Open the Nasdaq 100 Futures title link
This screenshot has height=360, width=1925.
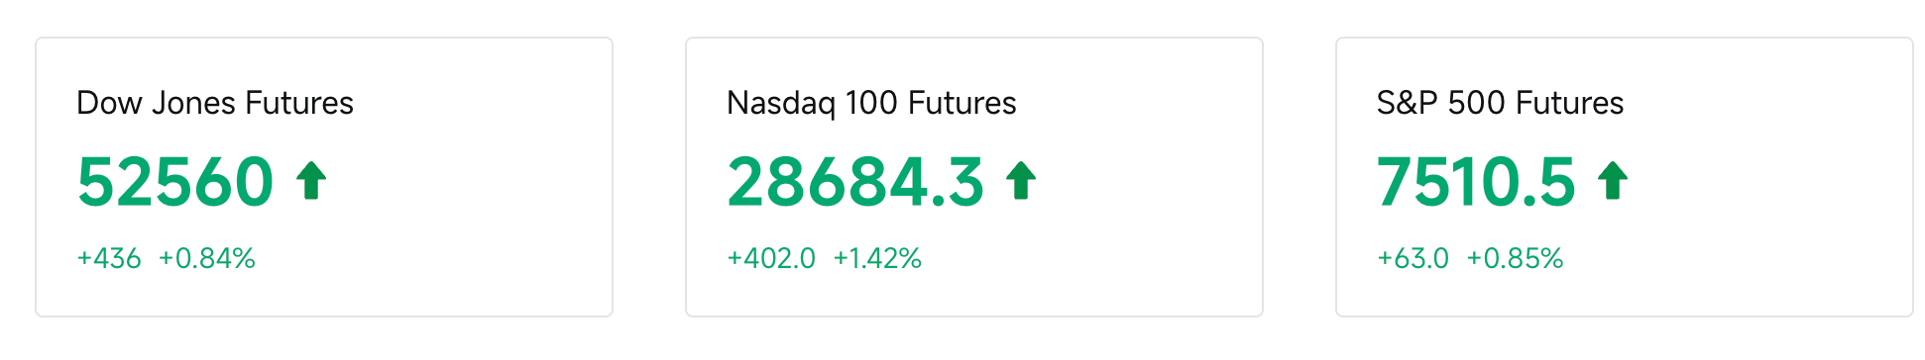click(x=871, y=103)
